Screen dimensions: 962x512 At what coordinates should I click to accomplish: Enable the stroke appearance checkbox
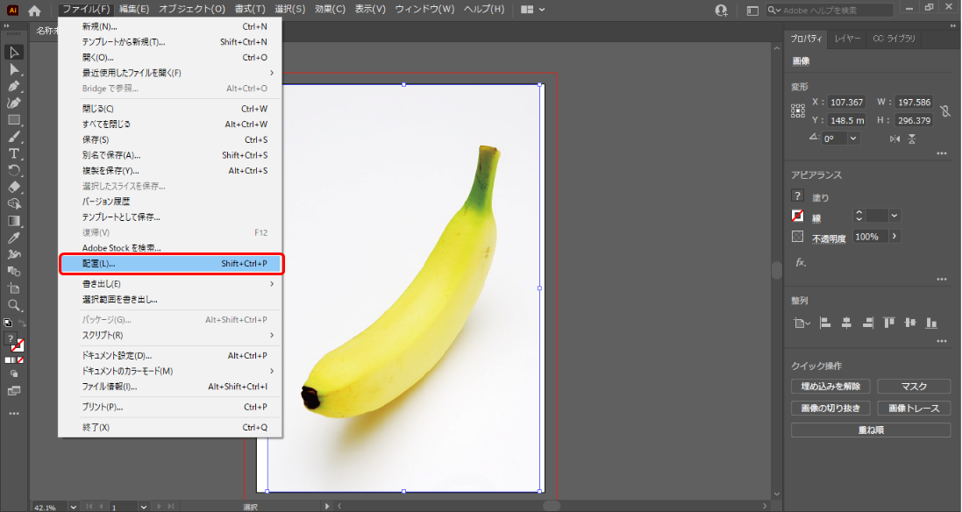(797, 215)
